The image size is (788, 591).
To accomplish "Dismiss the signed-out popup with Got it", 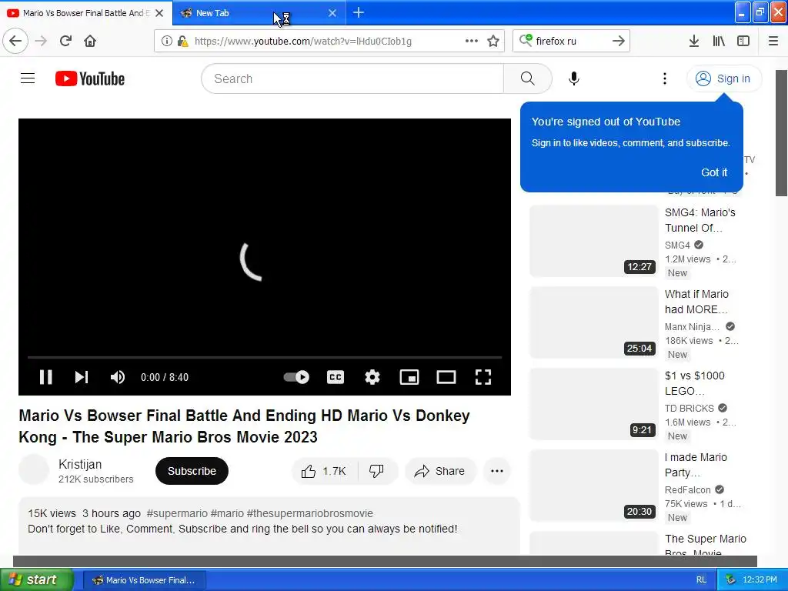I will [x=713, y=172].
